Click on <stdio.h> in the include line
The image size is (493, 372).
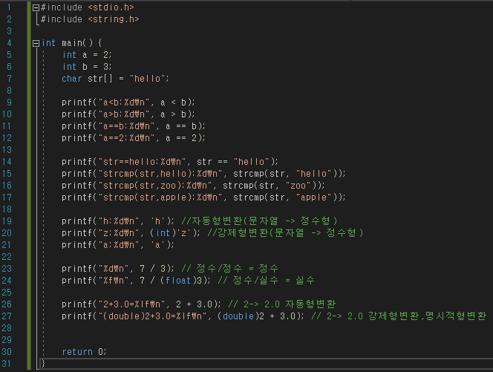tap(111, 7)
